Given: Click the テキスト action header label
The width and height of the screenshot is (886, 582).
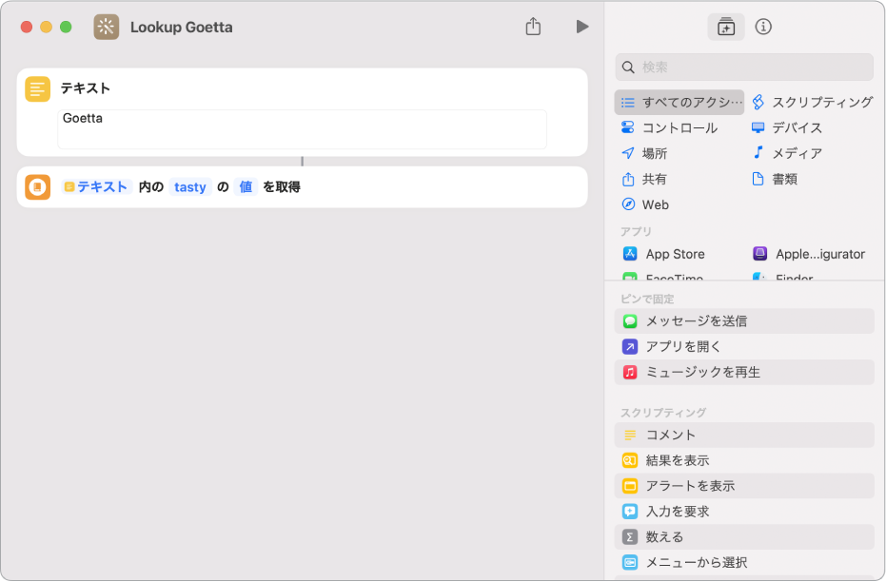Looking at the screenshot, I should 86,88.
